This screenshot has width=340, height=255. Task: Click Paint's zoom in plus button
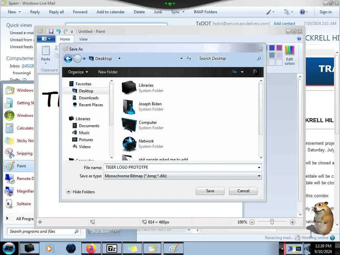[x=292, y=222]
